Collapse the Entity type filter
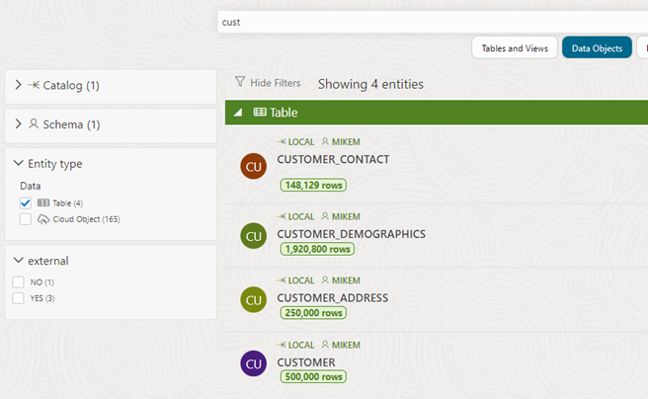This screenshot has height=399, width=648. (x=18, y=163)
